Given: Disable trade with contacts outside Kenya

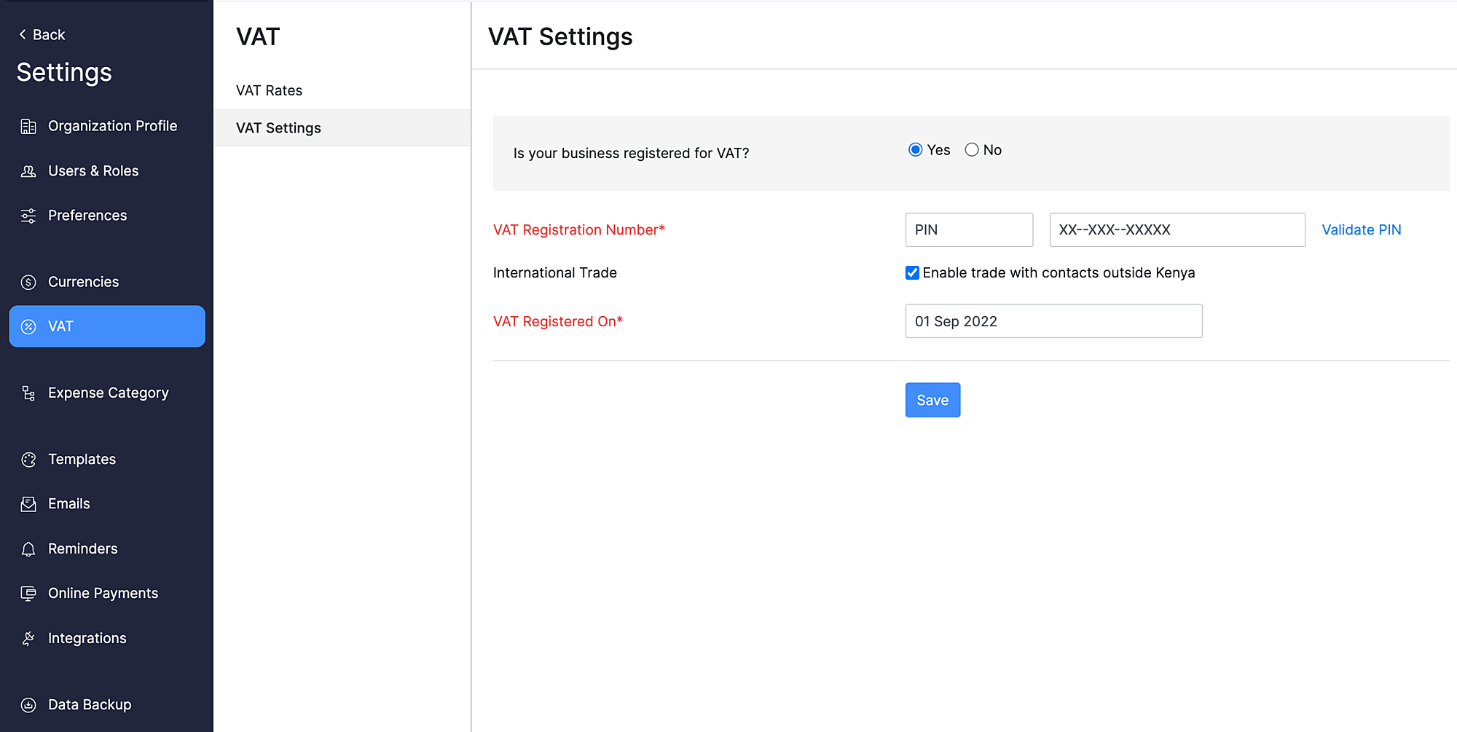Looking at the screenshot, I should pos(912,272).
